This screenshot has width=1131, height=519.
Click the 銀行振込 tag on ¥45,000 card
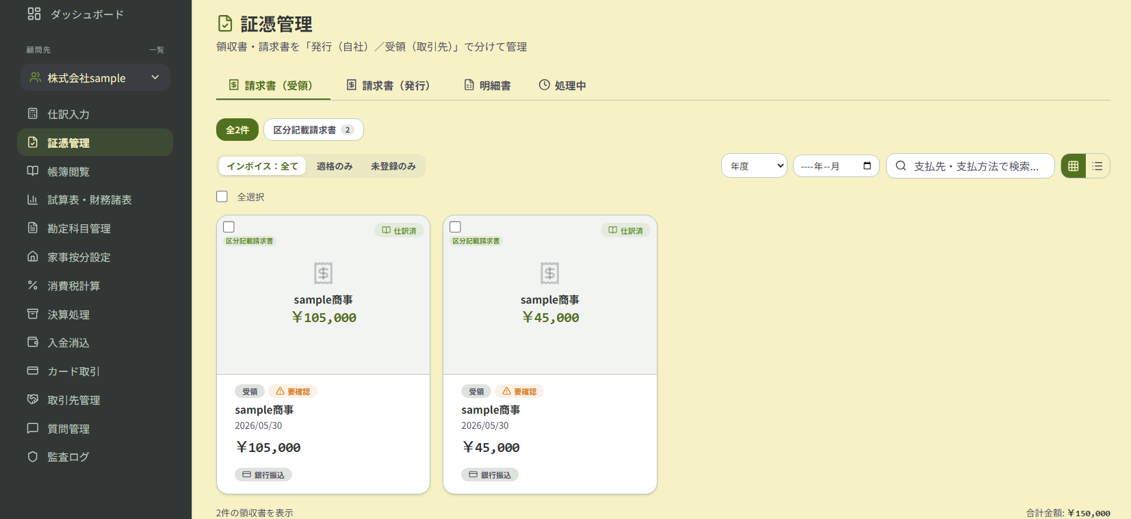pos(490,475)
